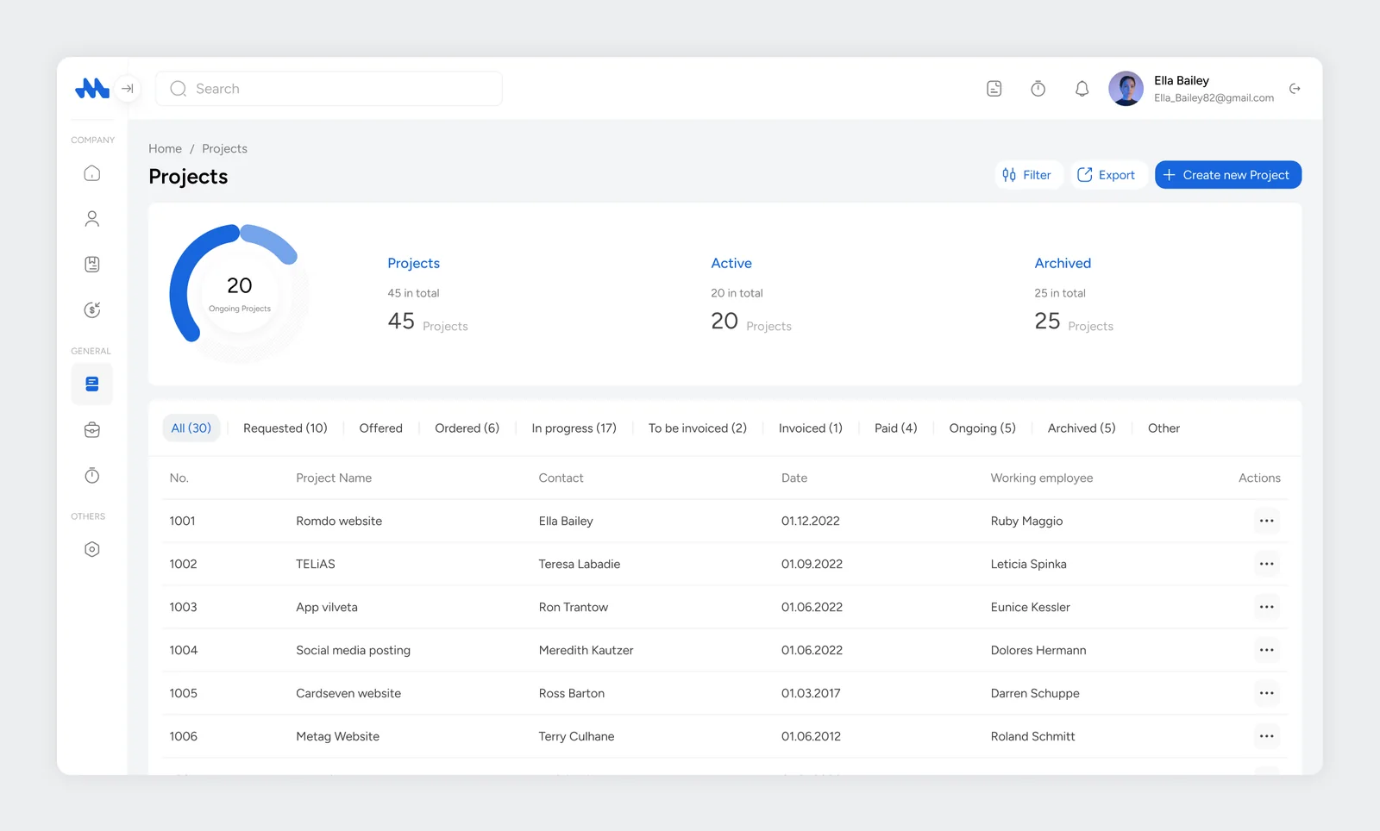This screenshot has height=831, width=1380.
Task: Click the Archived stat heading
Action: 1063,263
